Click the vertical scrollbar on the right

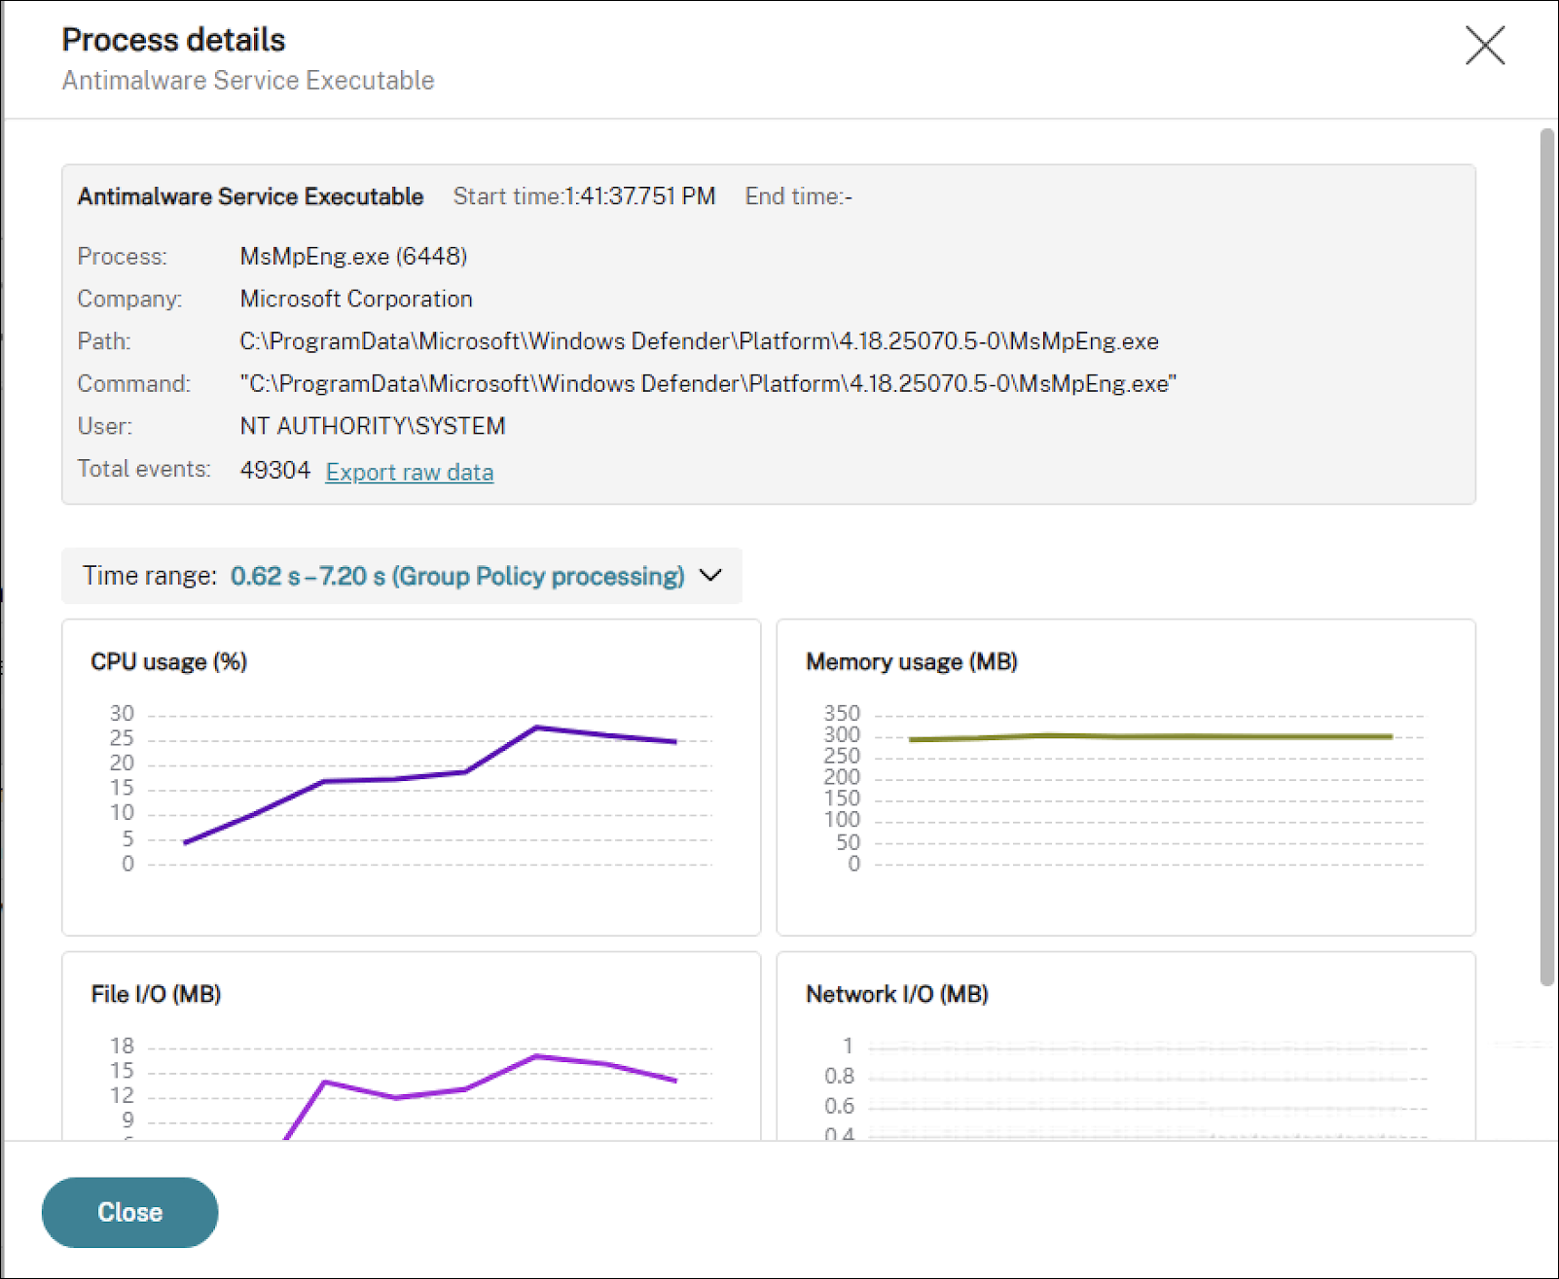pos(1546,556)
